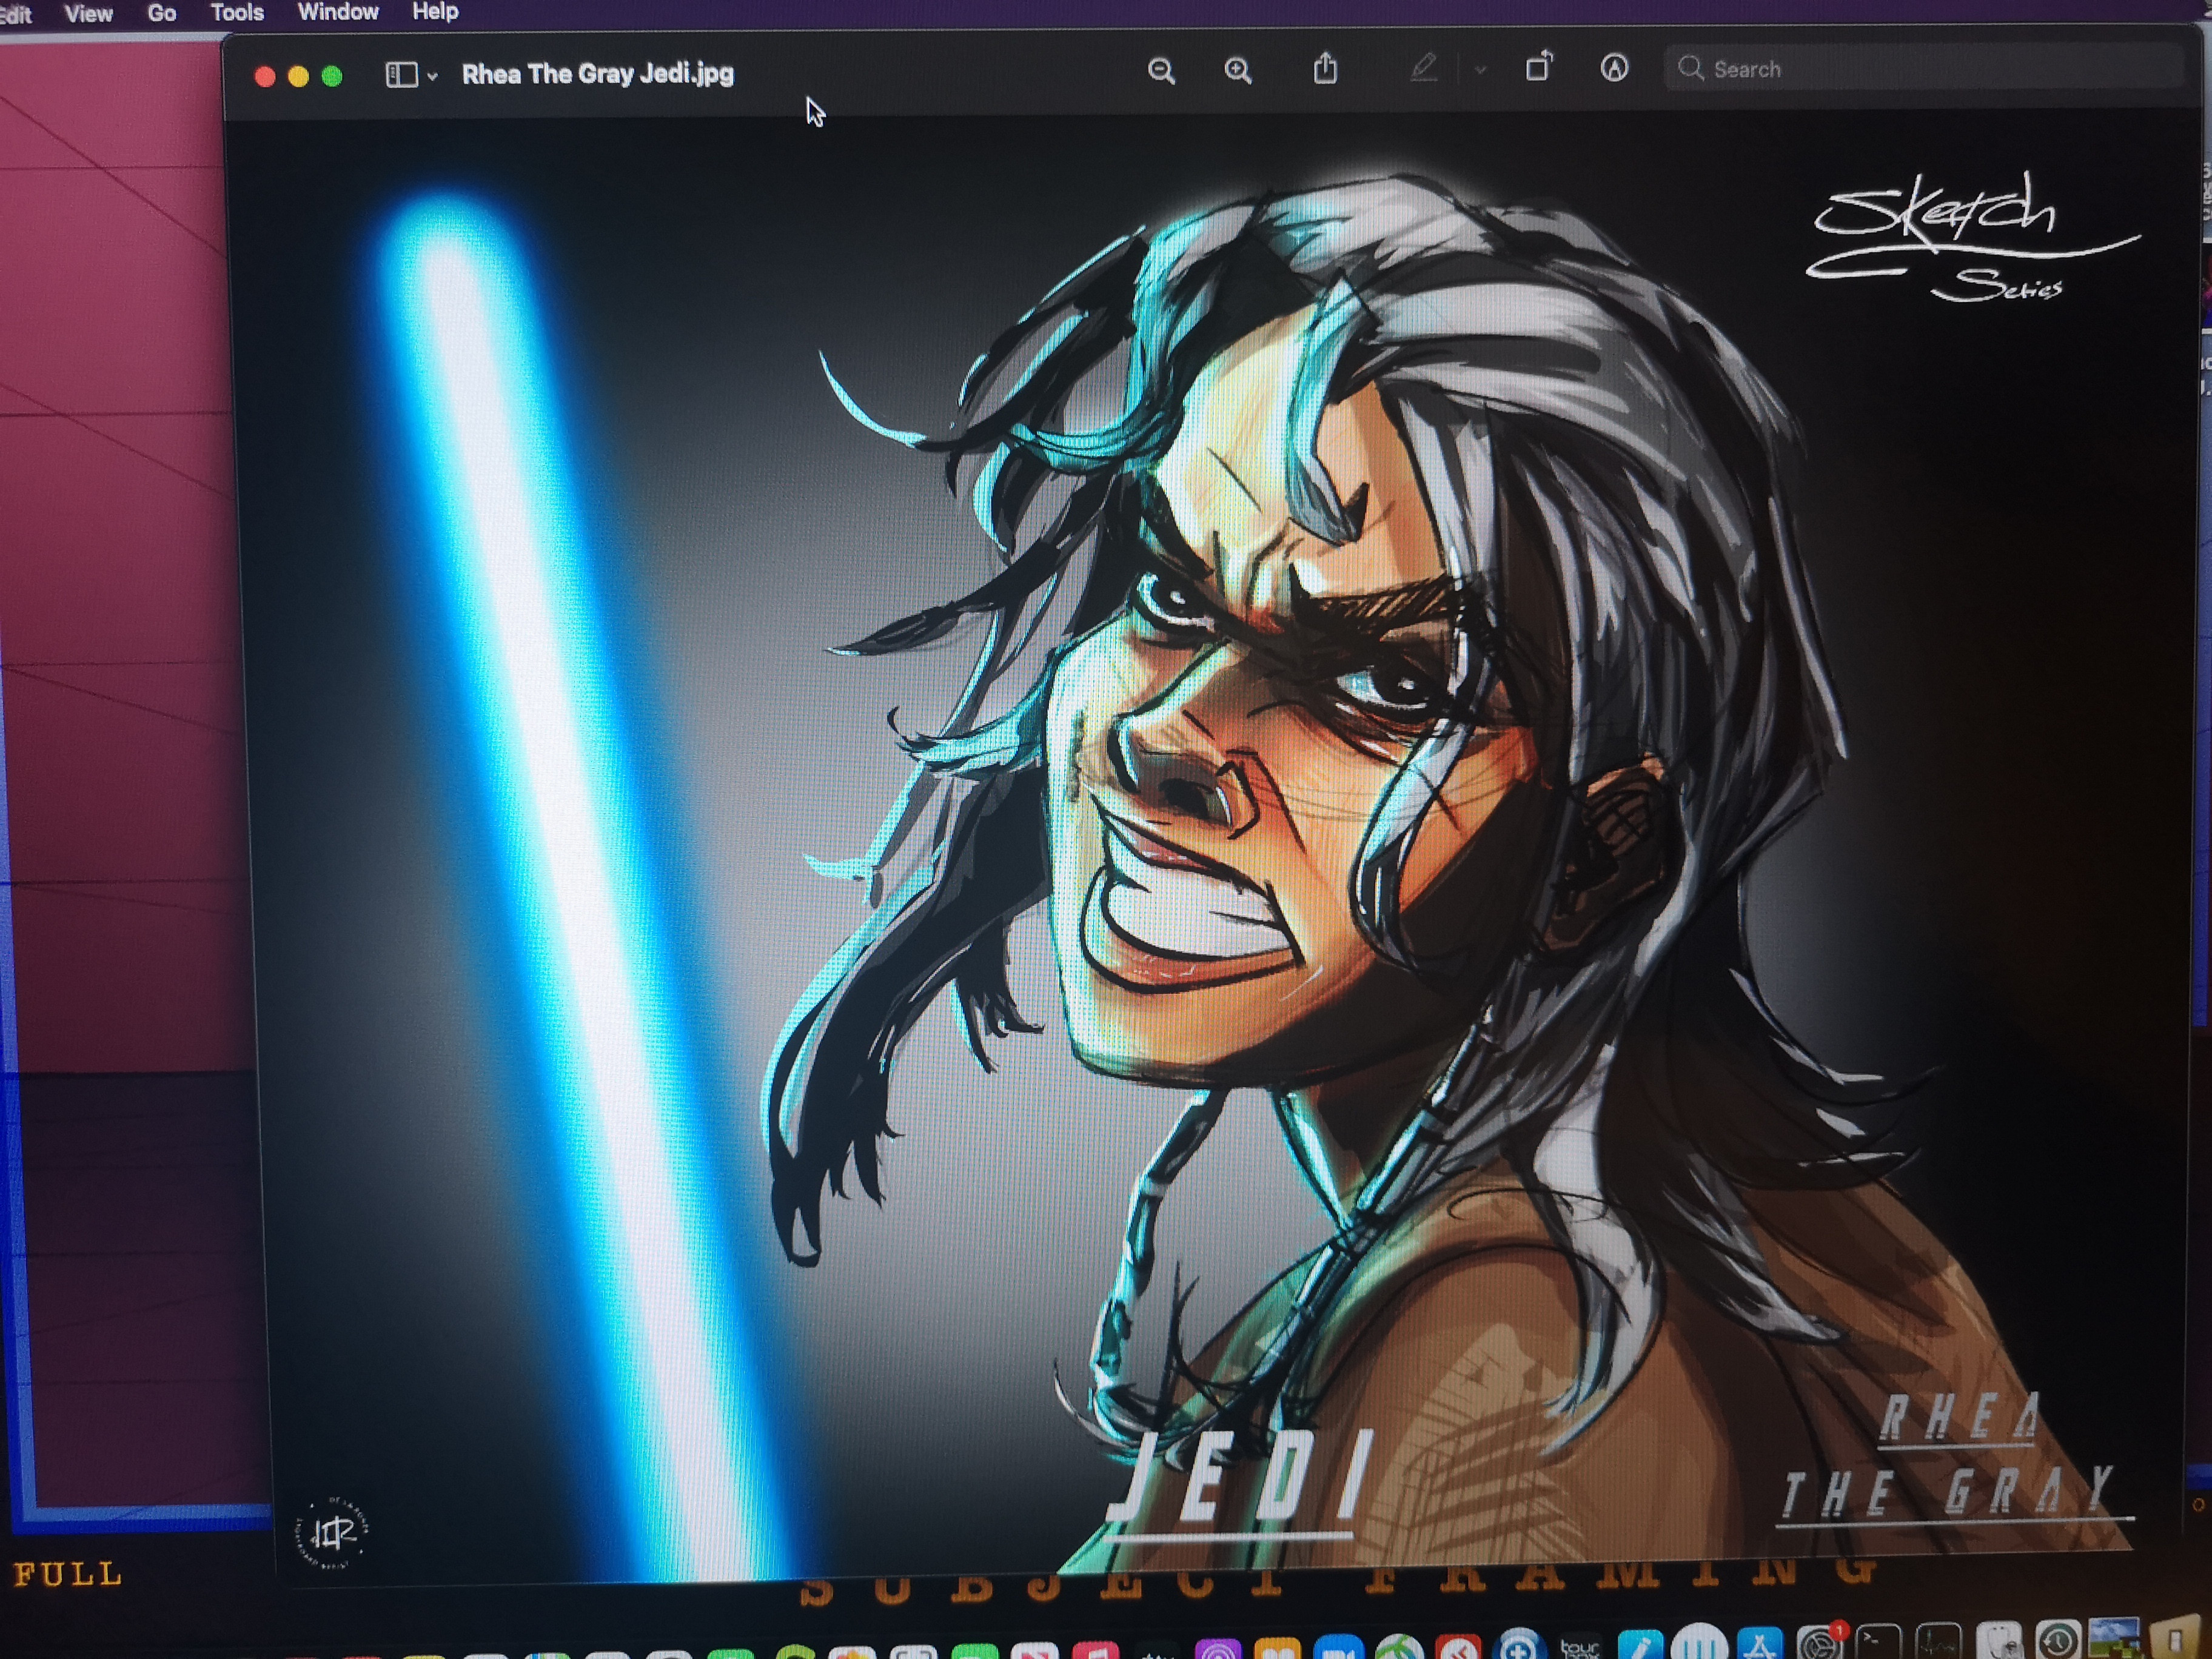Show the Markup toolbar

point(1614,68)
